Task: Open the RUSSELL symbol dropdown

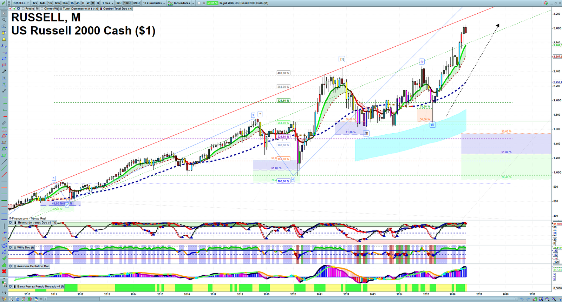Action: 20,3
